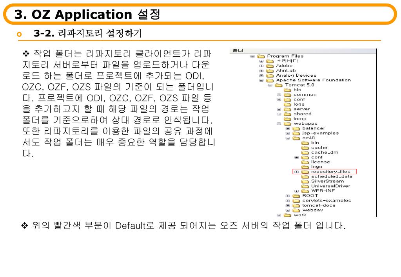Click the repository_files folder icon
Screen dimensions: 401x277
tap(305, 172)
